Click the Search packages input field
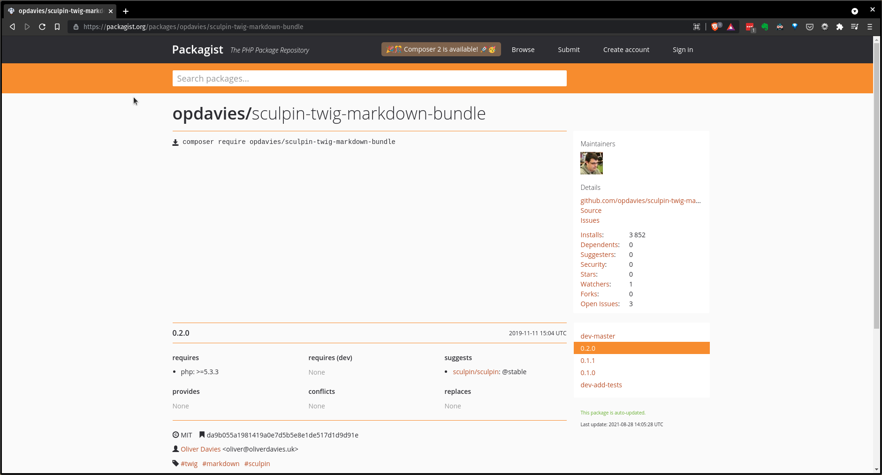This screenshot has width=882, height=475. (369, 78)
